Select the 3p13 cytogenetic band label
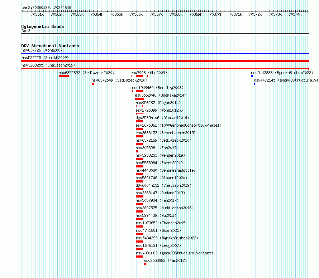 (26, 31)
